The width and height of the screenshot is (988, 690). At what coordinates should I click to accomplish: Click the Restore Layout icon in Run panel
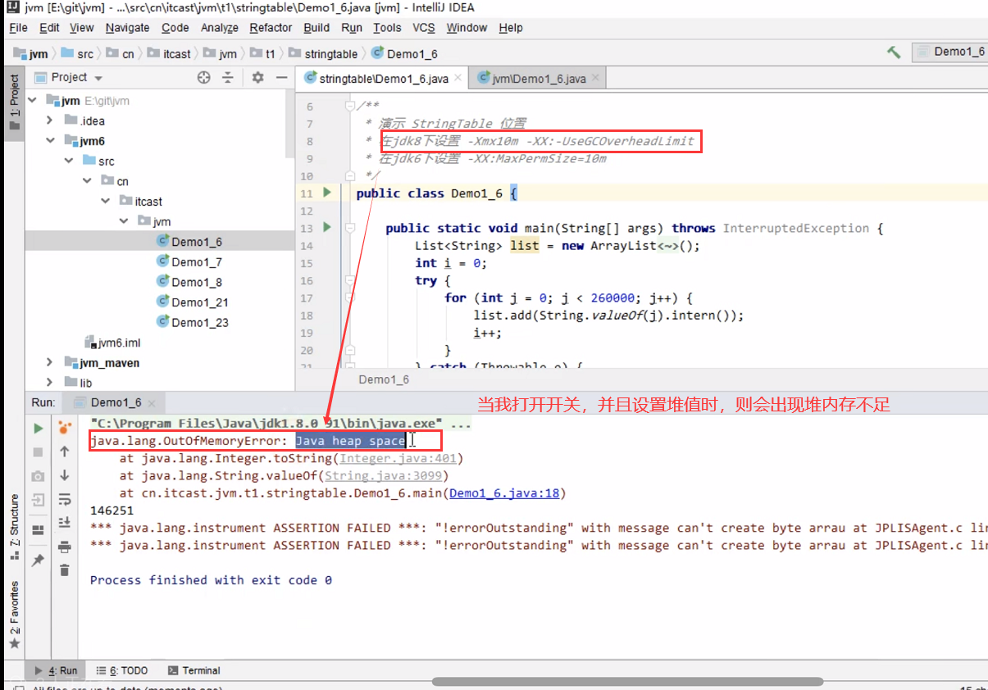pos(39,530)
